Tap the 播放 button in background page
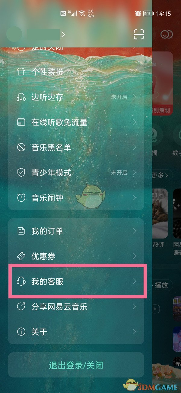Viewport: 181px width, 393px height. tap(162, 285)
